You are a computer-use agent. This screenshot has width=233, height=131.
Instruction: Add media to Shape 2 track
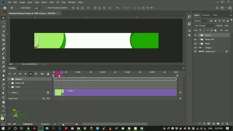(x=180, y=92)
